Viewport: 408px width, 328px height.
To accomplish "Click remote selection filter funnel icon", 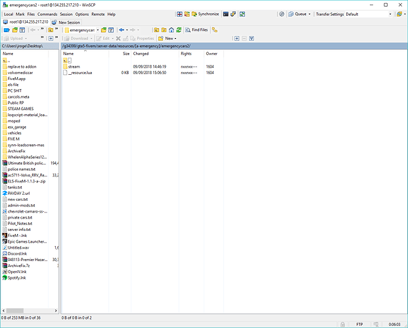I will pyautogui.click(x=252, y=39).
